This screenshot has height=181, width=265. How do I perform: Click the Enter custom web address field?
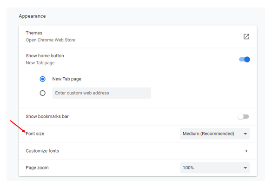pos(101,93)
